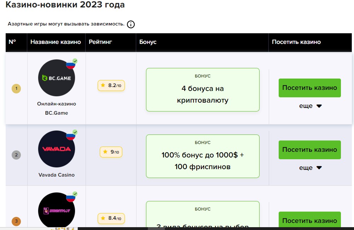354x230 pixels.
Task: Click the star in the 8.2/10 rating
Action: coord(103,85)
